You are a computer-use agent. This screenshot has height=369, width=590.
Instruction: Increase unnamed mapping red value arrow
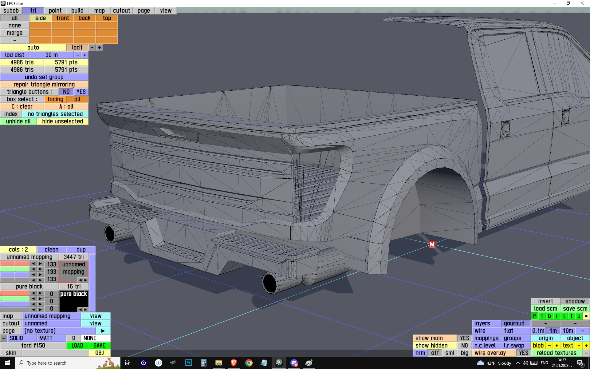pyautogui.click(x=40, y=264)
